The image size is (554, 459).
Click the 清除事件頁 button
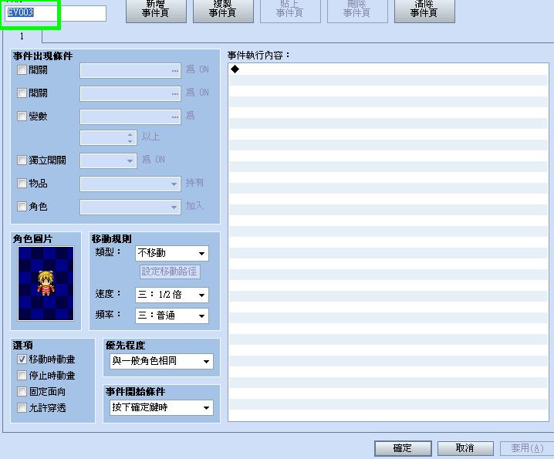[x=424, y=11]
